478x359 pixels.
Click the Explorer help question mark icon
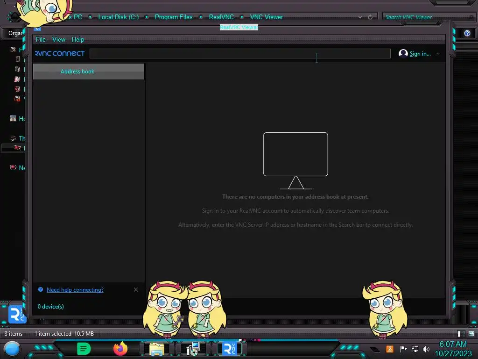[467, 33]
